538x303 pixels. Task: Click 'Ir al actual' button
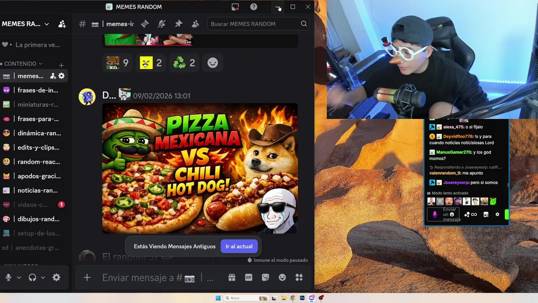pos(239,246)
